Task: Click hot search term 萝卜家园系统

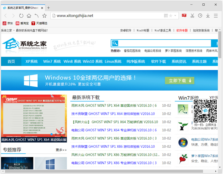Action: 173,51
